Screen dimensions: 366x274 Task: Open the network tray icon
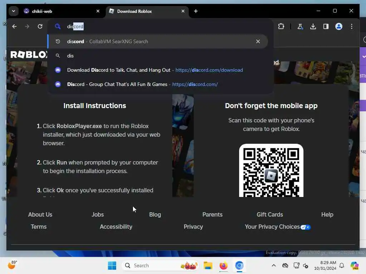click(x=296, y=265)
